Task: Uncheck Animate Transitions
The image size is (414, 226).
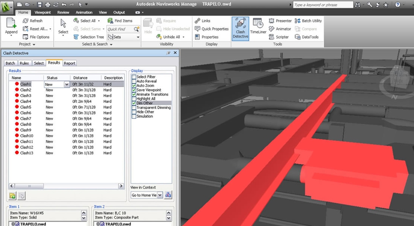Action: pos(134,94)
